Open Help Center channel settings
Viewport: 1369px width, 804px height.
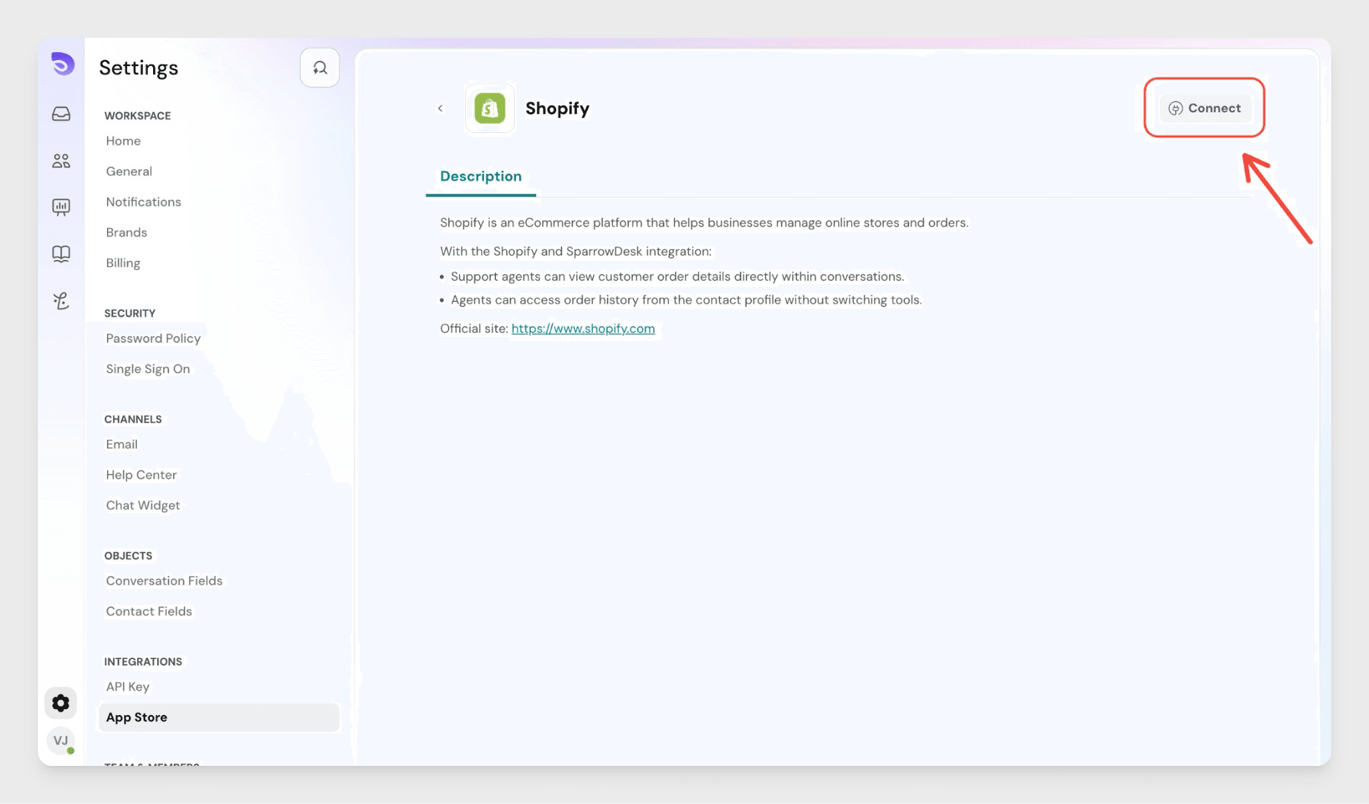[141, 475]
